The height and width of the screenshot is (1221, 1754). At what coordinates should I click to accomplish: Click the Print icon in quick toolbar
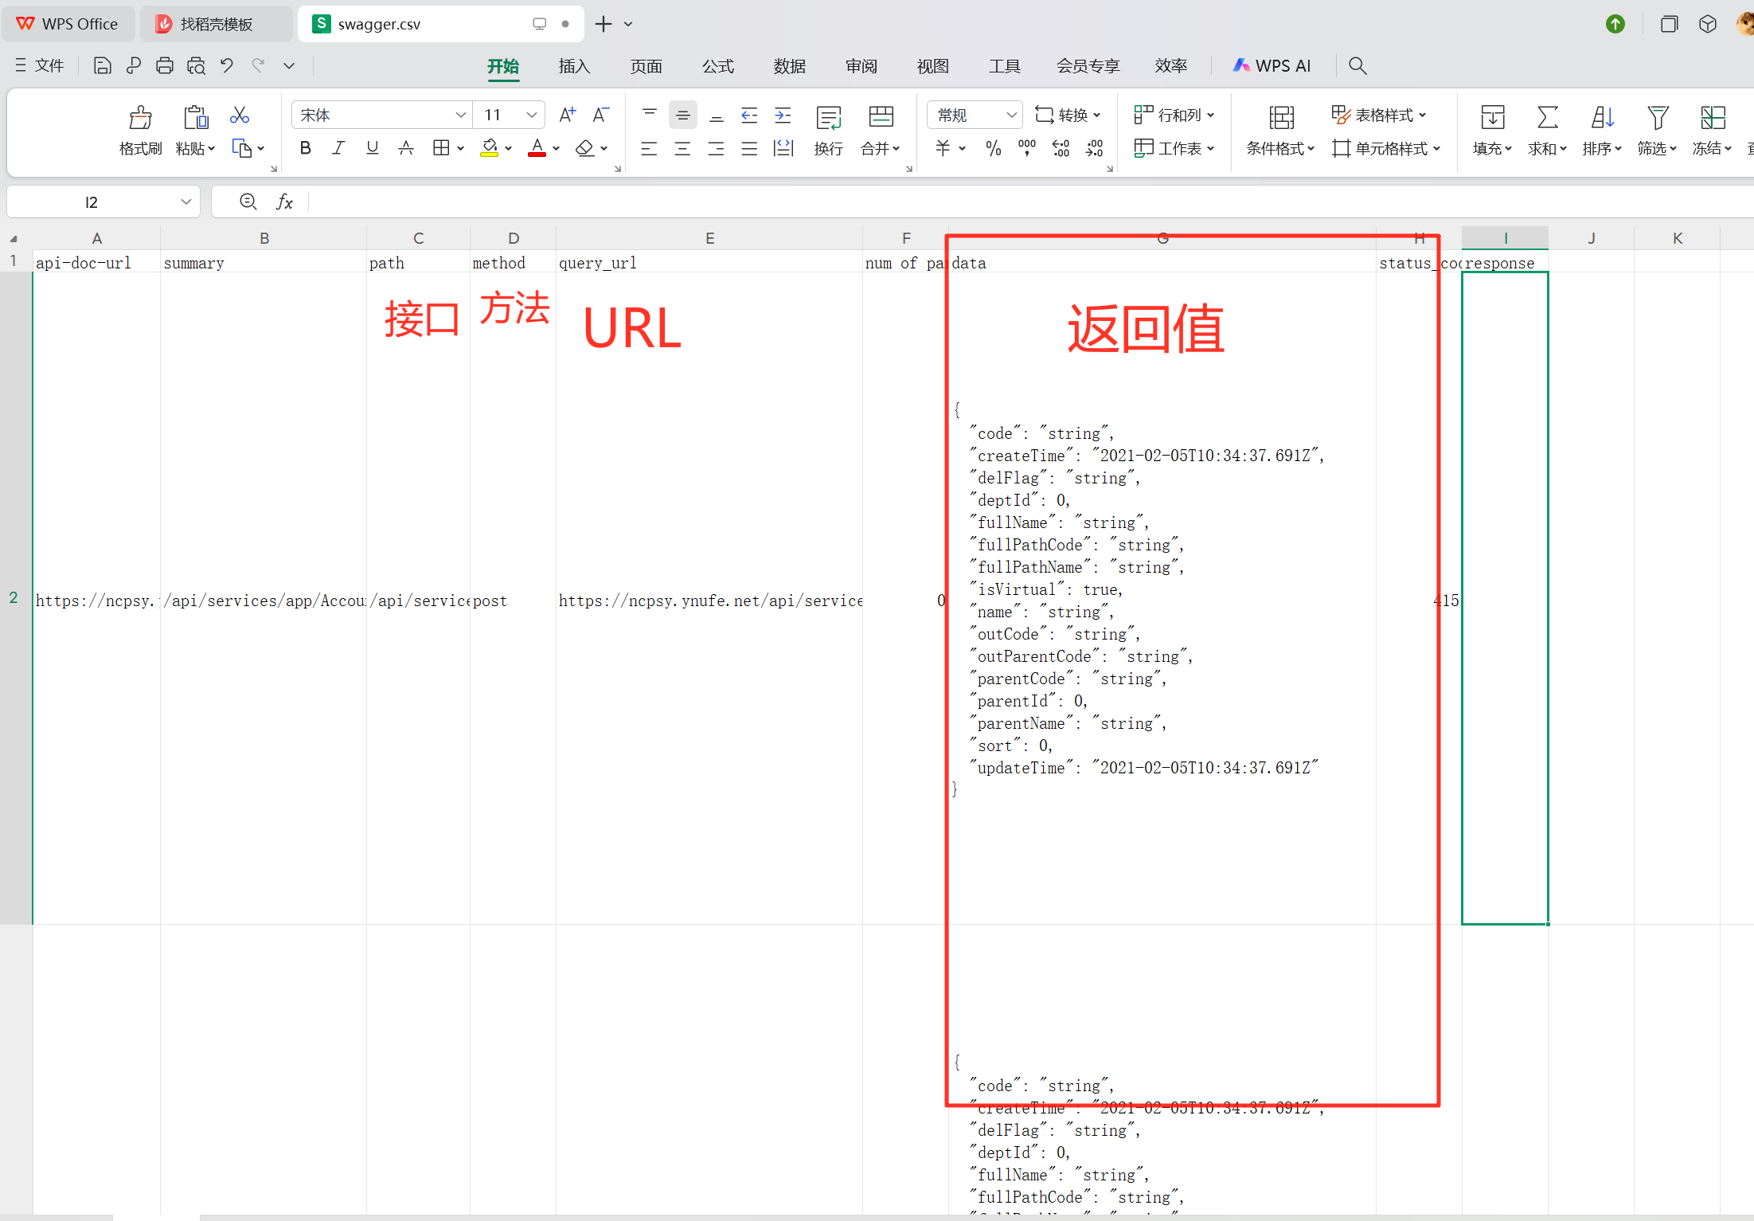[165, 65]
